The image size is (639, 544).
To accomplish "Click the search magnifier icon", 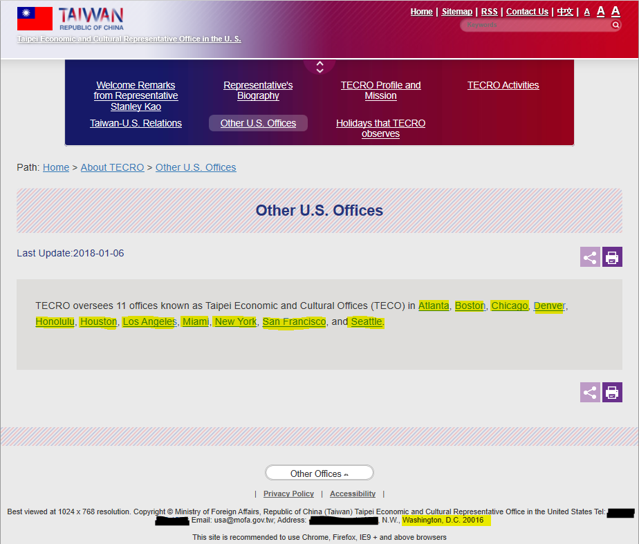I will [x=615, y=25].
